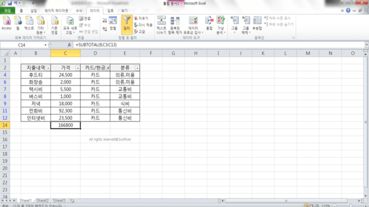Image resolution: width=369 pixels, height=207 pixels.
Task: Click the sort ascending icon
Action: [x=104, y=21]
